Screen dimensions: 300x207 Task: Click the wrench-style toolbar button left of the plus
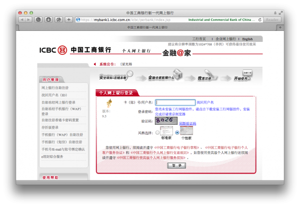58,19
